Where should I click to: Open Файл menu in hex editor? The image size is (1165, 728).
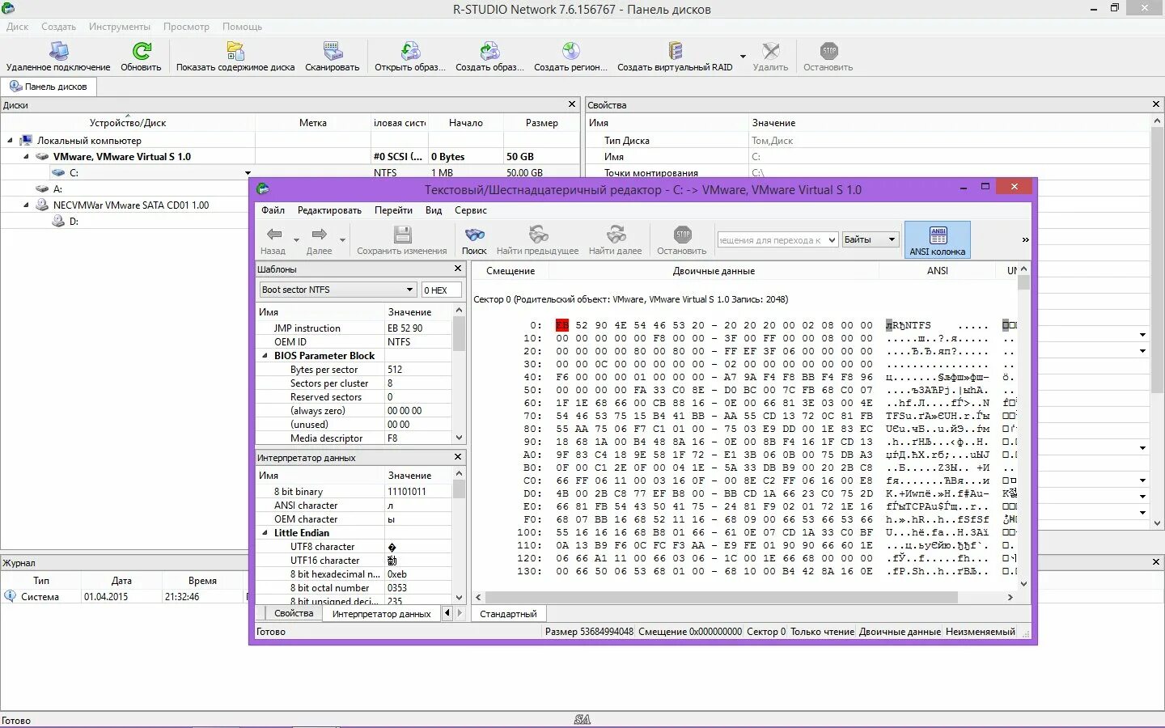point(273,210)
